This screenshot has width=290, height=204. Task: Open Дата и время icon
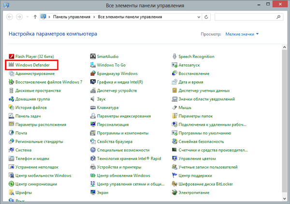tap(174, 82)
